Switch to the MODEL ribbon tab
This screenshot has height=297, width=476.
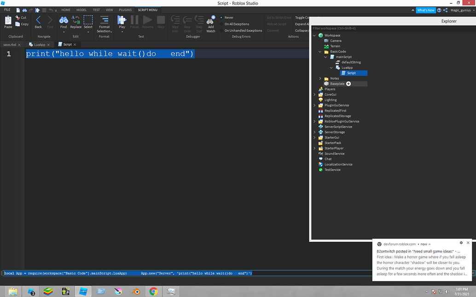coord(81,9)
